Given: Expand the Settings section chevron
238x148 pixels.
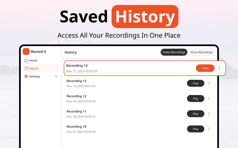Looking at the screenshot, I should point(56,76).
